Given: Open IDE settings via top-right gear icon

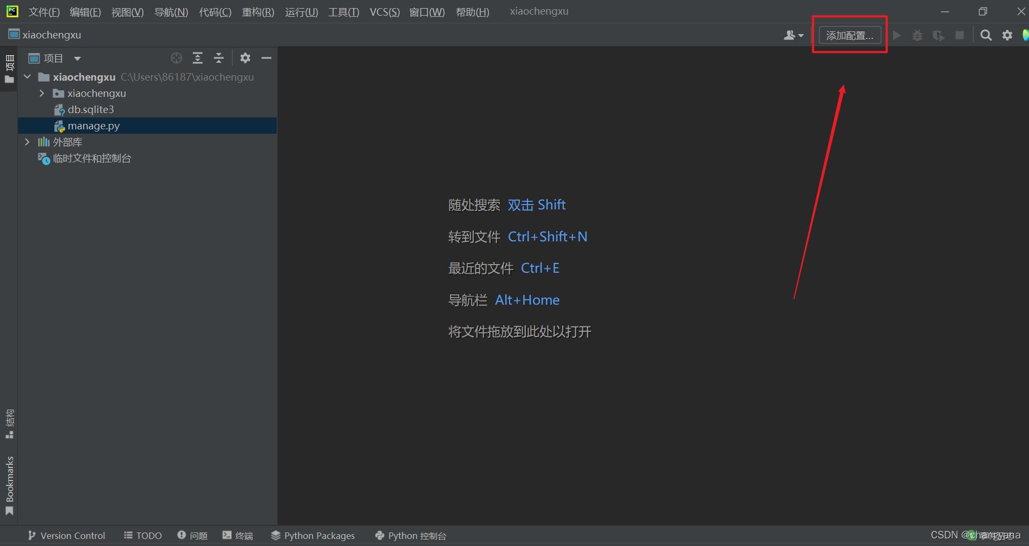Looking at the screenshot, I should coord(1007,35).
